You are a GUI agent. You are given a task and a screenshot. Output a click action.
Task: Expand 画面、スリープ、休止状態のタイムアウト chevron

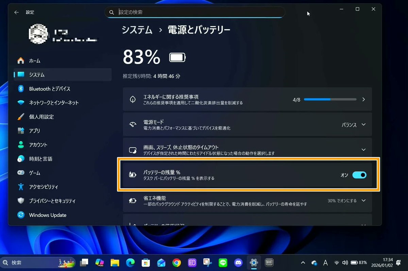(363, 150)
